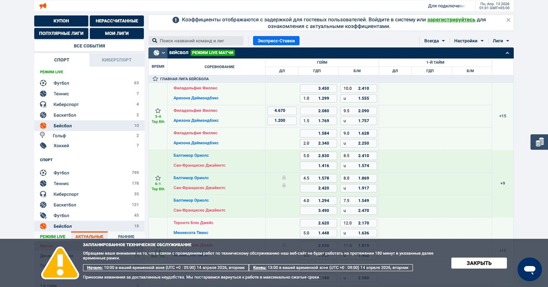Viewport: 548px width, 287px height.
Task: Click the зарегистрируйтесь link
Action: 451,20
